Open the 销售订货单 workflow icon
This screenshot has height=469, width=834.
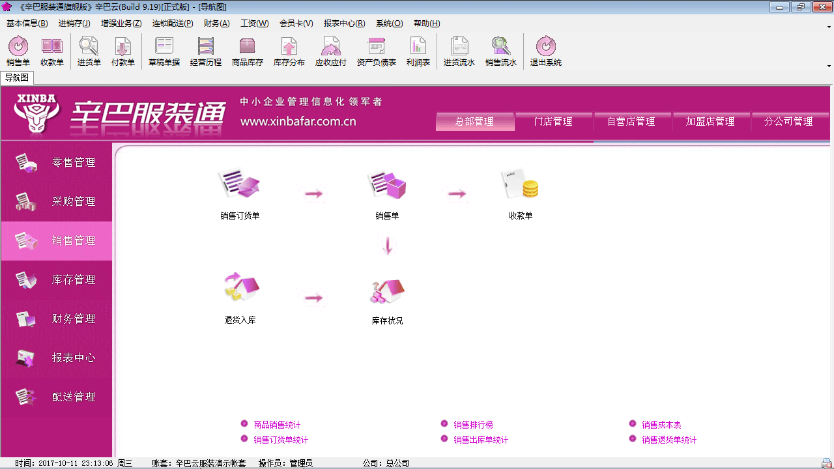(240, 194)
